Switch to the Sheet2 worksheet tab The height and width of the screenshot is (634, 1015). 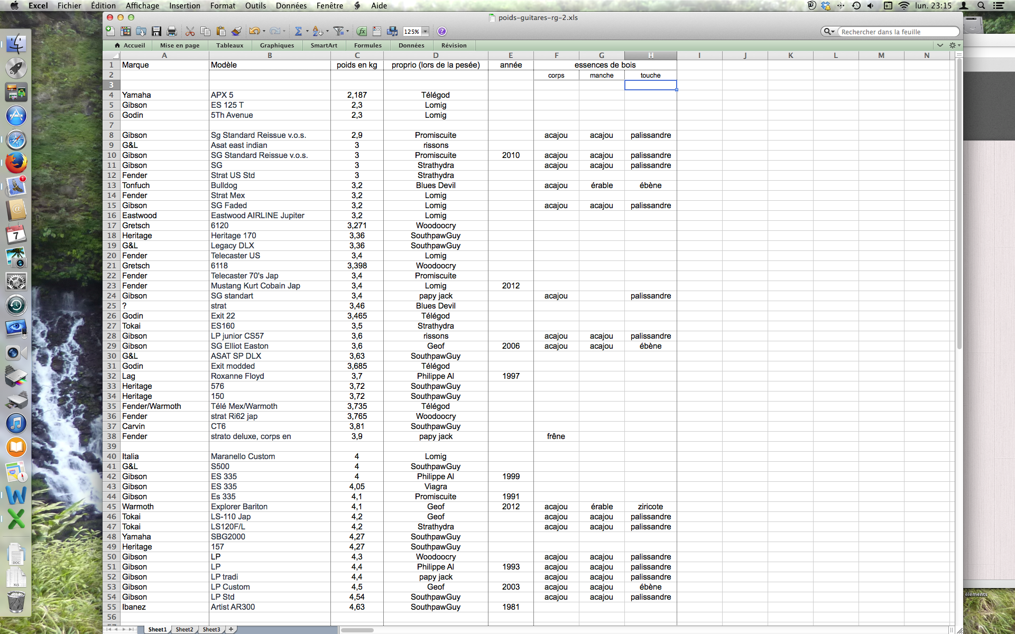(x=184, y=629)
